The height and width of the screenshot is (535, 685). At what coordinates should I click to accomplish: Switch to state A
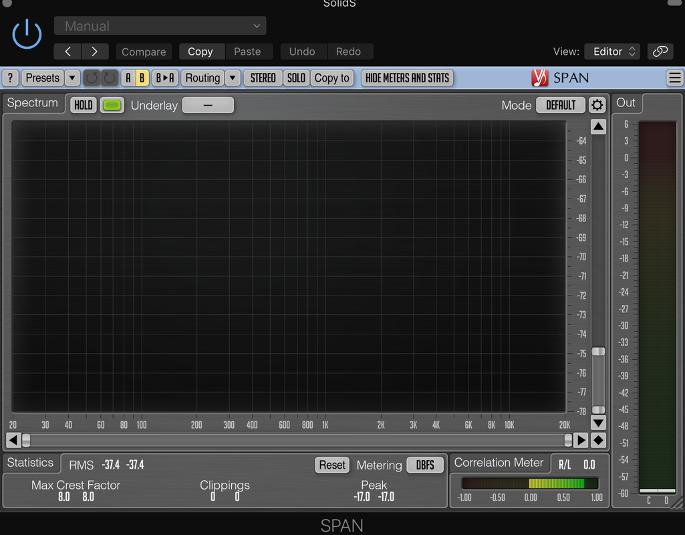[x=128, y=78]
